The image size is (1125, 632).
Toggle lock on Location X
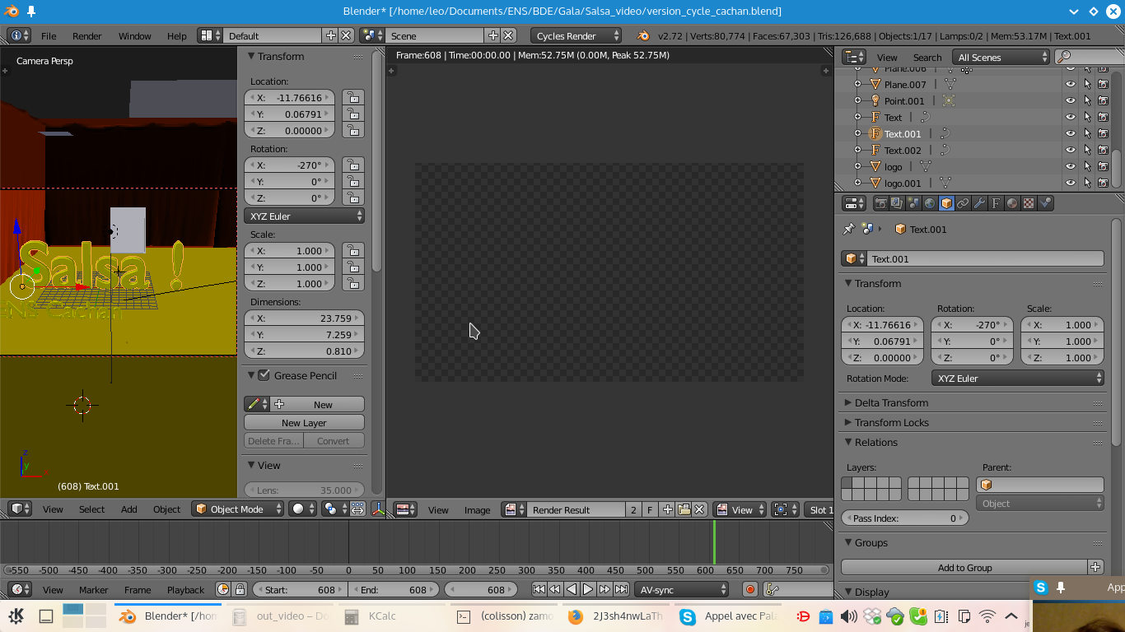tap(352, 97)
